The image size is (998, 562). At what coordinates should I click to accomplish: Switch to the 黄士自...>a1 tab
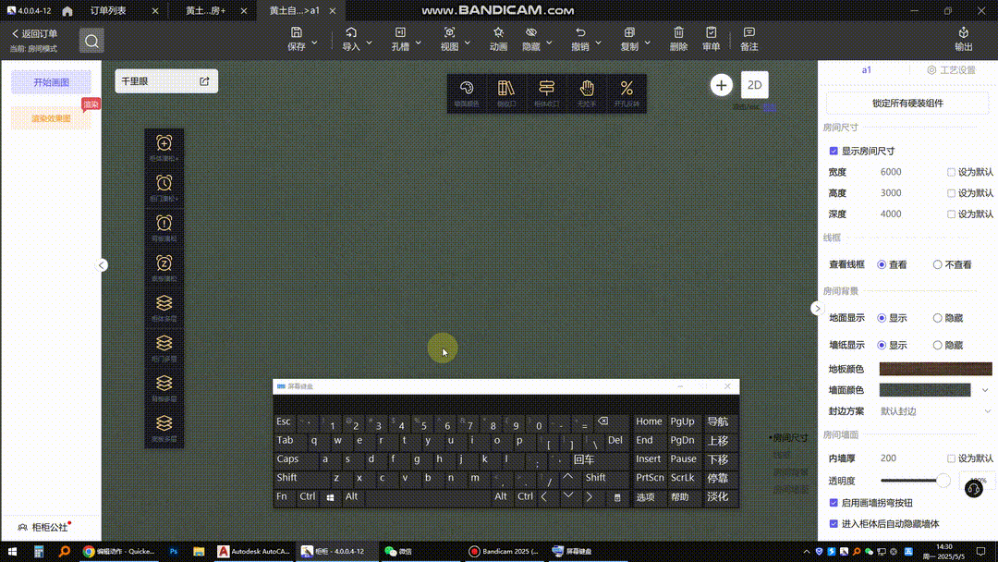(294, 11)
